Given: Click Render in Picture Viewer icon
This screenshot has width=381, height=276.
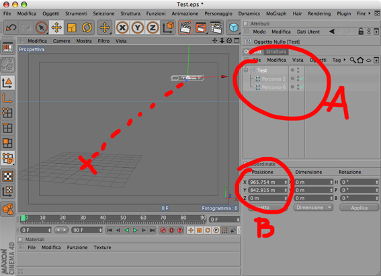Looking at the screenshot, I should click(201, 28).
